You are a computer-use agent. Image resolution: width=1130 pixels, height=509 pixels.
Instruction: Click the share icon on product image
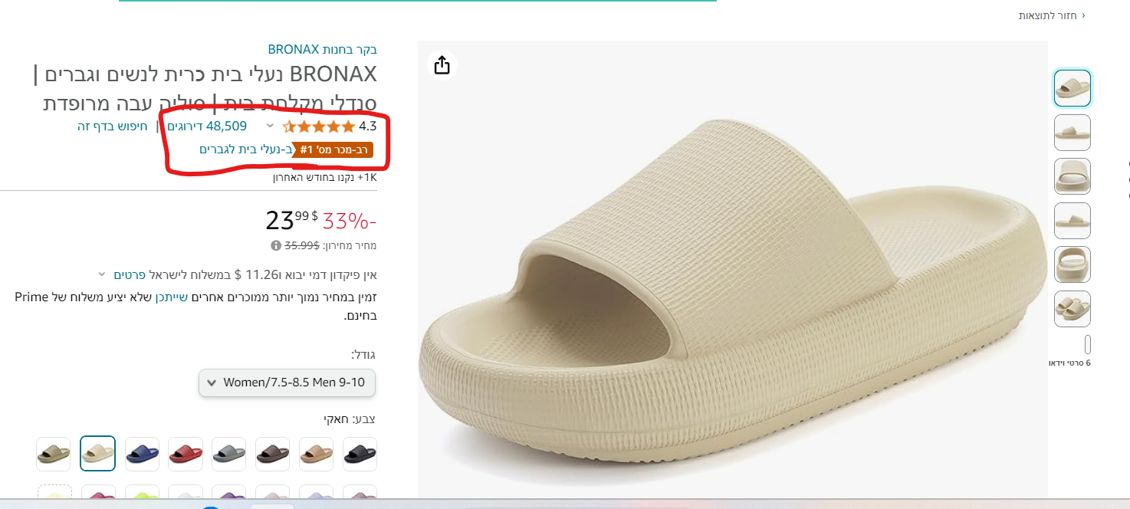[x=442, y=65]
